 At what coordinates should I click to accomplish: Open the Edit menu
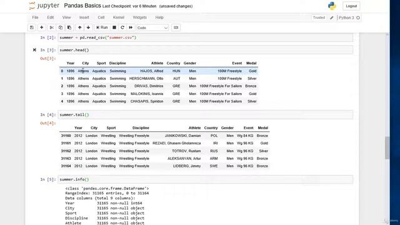50,17
